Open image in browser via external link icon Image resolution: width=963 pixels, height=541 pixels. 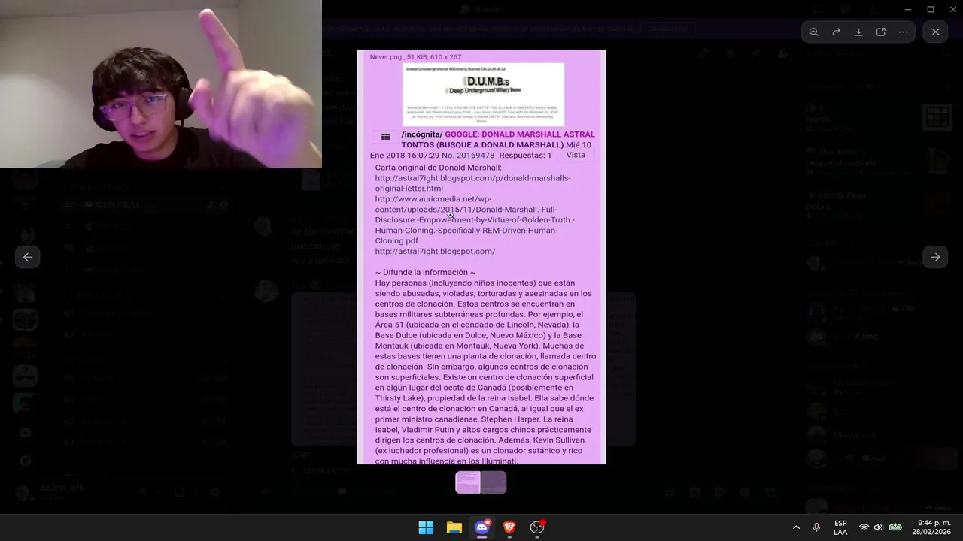point(881,32)
